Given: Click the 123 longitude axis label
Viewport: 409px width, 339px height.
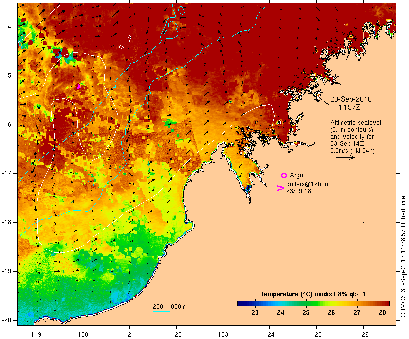Looking at the screenshot, I should coord(223,334).
